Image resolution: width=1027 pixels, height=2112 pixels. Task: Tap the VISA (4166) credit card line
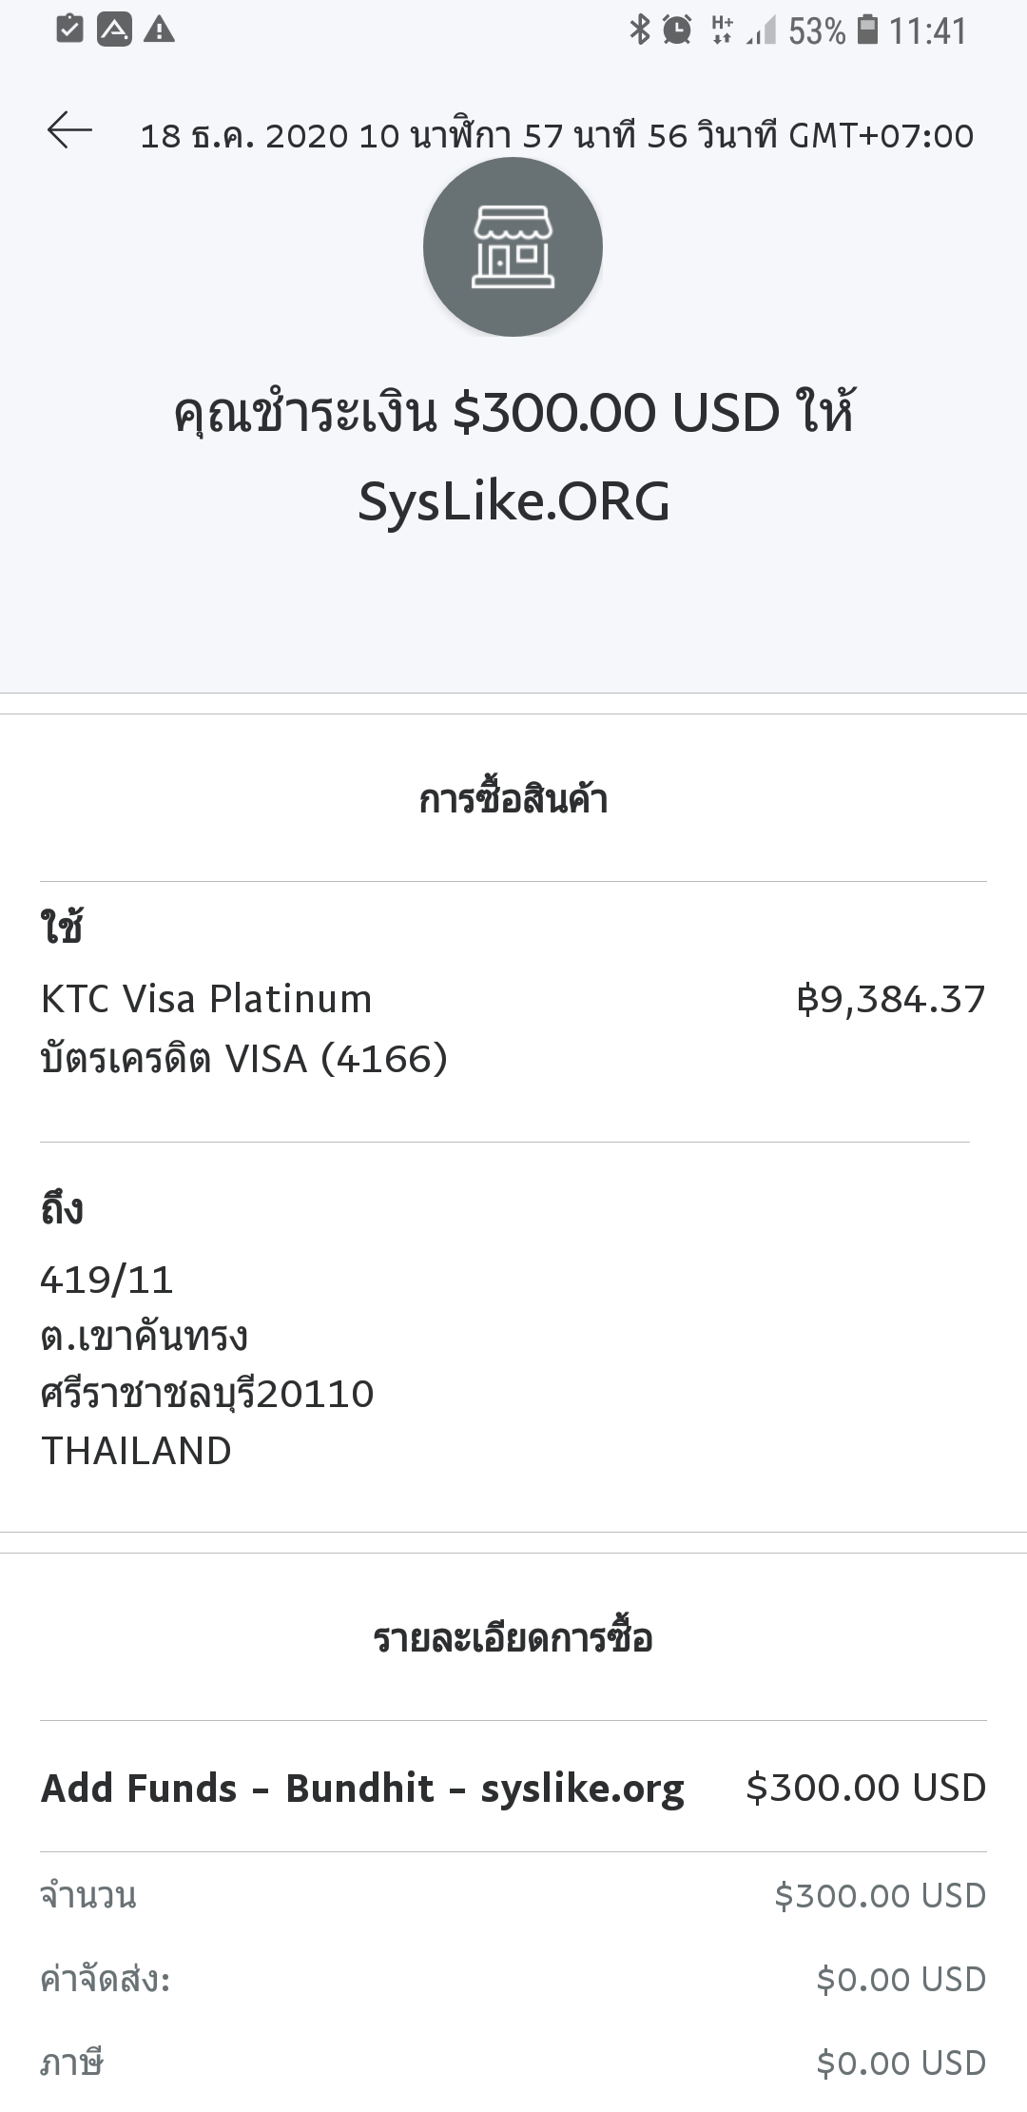tap(244, 1058)
